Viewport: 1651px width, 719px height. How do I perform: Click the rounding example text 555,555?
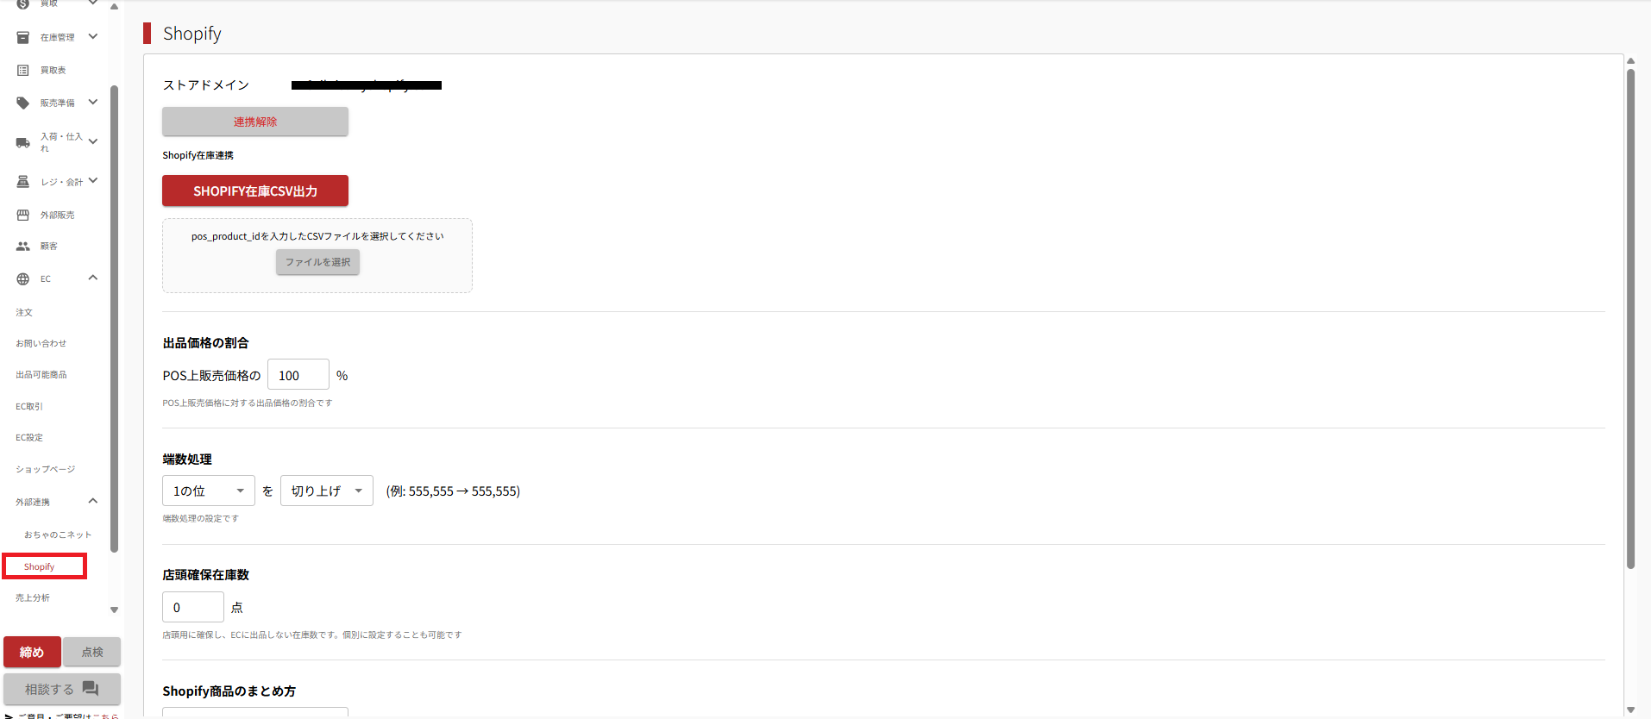coord(453,491)
